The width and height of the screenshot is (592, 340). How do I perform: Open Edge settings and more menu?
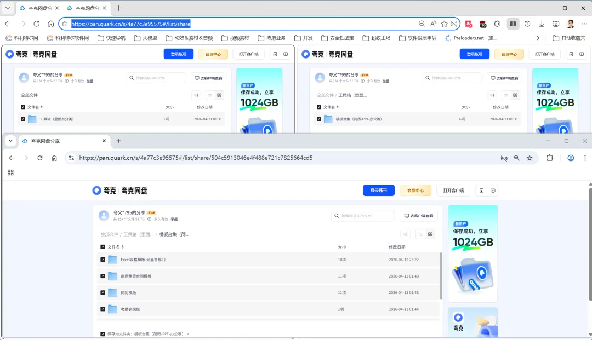[x=584, y=24]
